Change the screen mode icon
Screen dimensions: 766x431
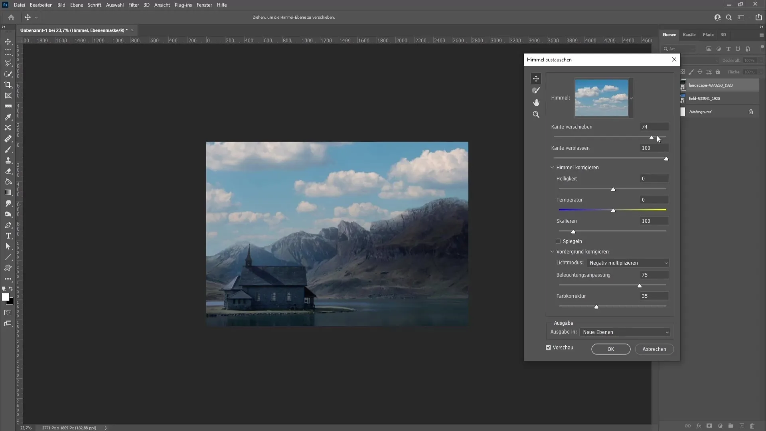(8, 324)
